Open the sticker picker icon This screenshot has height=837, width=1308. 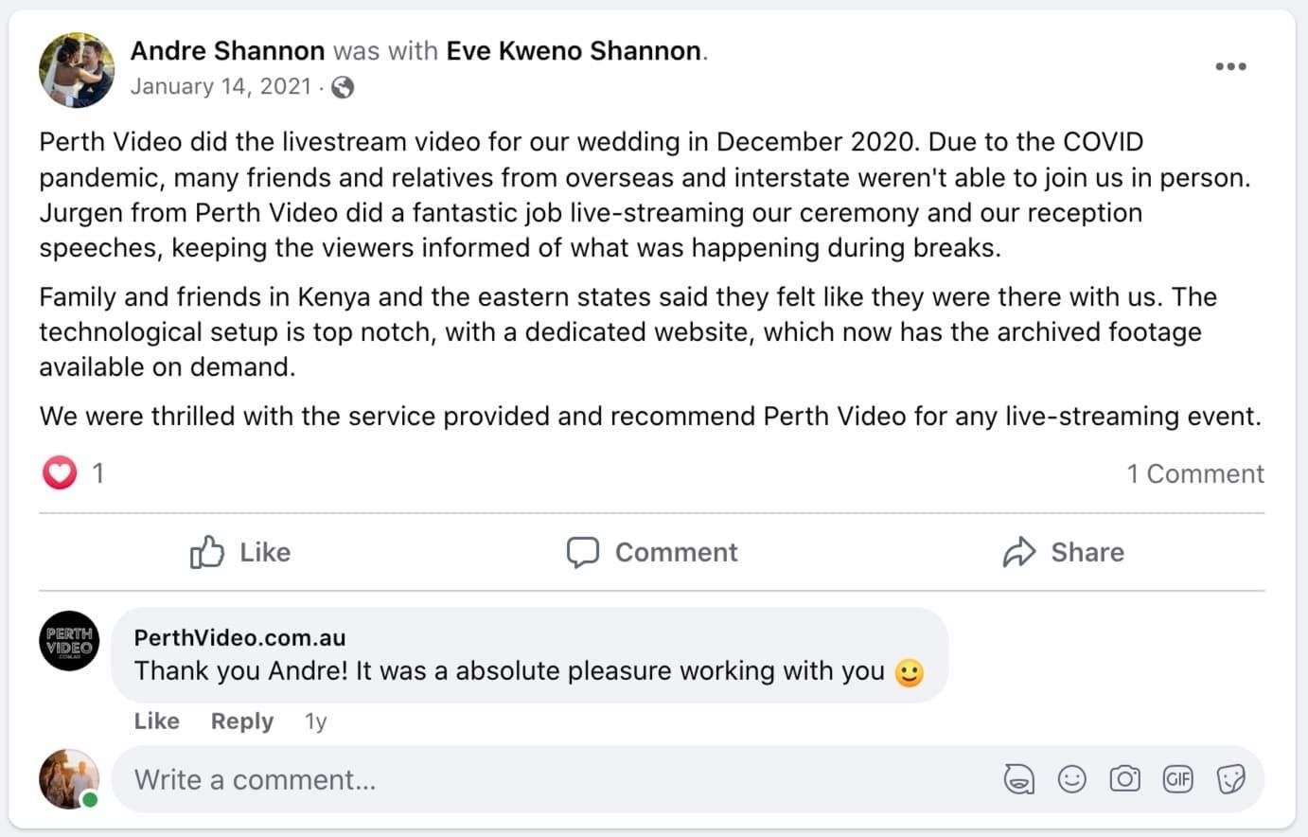click(x=1230, y=779)
